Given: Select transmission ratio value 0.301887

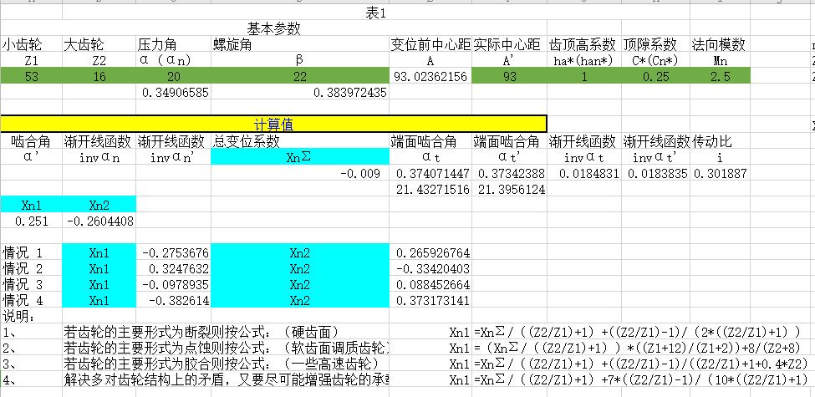Looking at the screenshot, I should pos(720,173).
